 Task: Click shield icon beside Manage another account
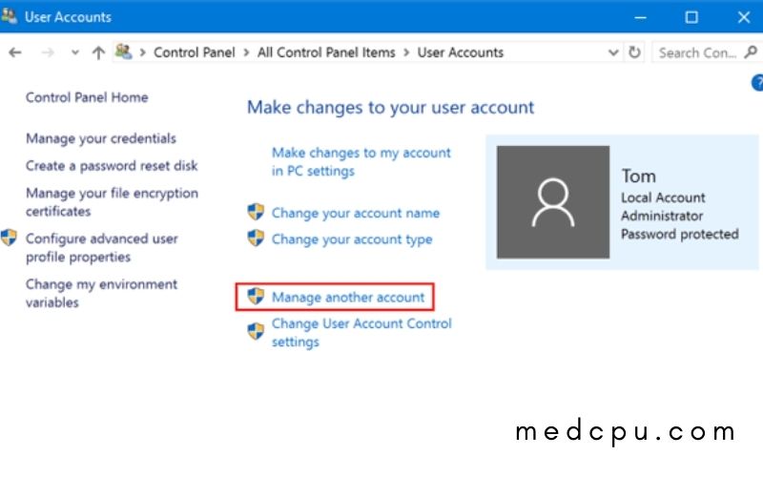[x=256, y=296]
